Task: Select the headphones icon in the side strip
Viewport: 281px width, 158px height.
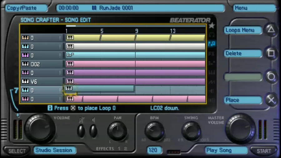Action: pyautogui.click(x=212, y=35)
